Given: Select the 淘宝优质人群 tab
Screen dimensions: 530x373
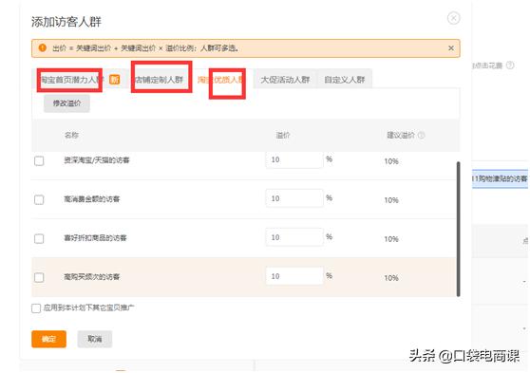Looking at the screenshot, I should (x=221, y=80).
